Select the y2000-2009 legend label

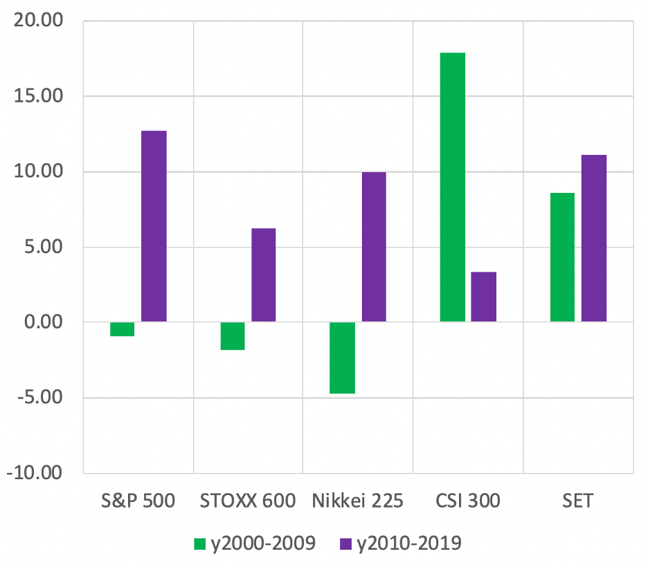pos(264,543)
